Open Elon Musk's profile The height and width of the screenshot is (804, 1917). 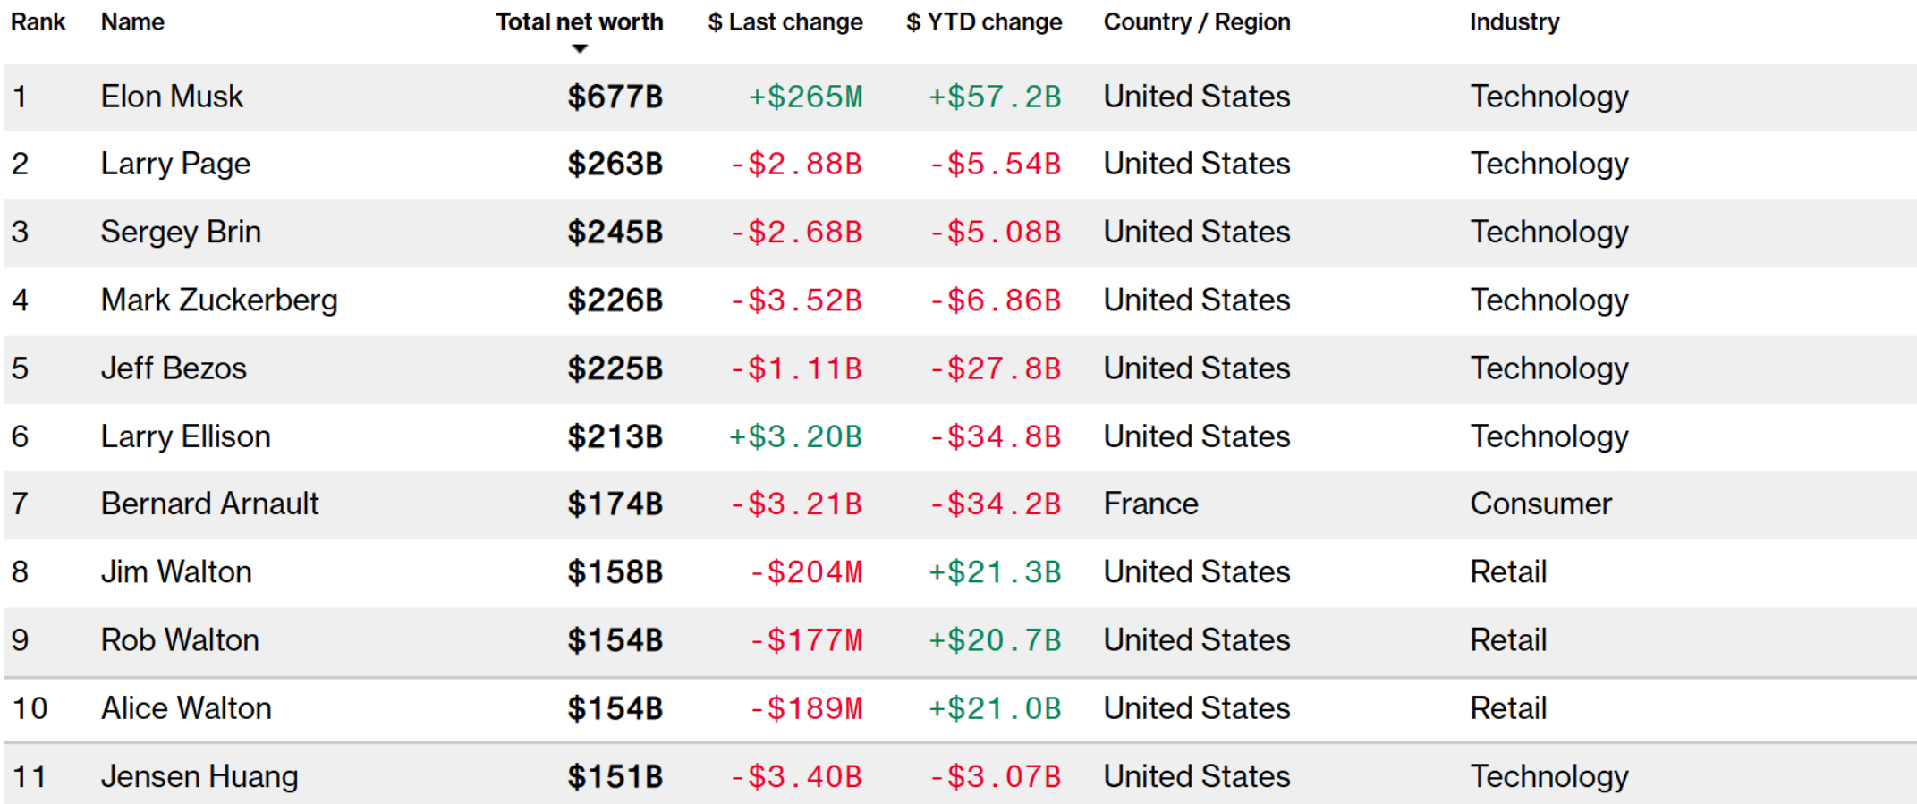tap(172, 97)
